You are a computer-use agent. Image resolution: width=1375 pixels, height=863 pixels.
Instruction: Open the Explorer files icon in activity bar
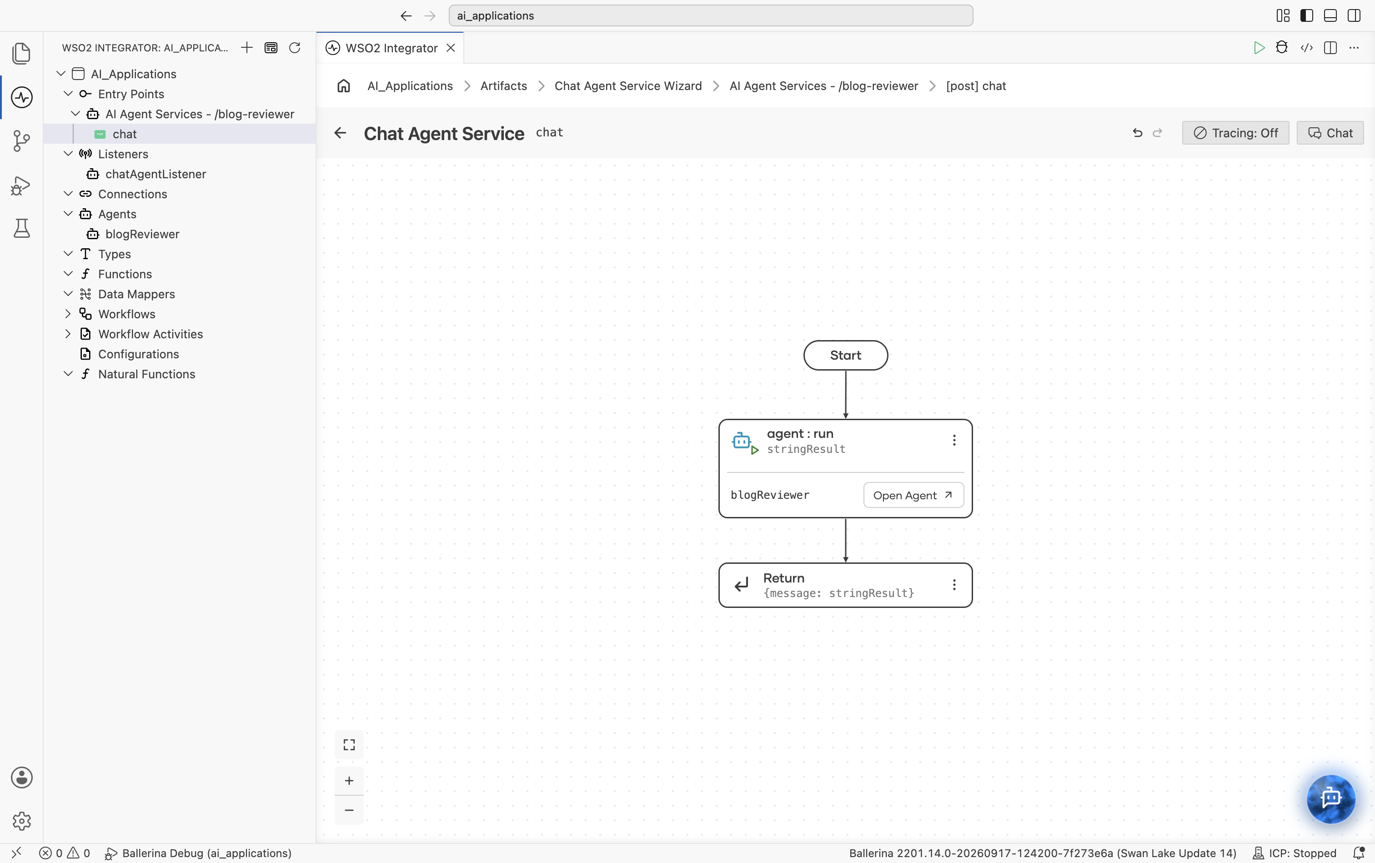(22, 54)
